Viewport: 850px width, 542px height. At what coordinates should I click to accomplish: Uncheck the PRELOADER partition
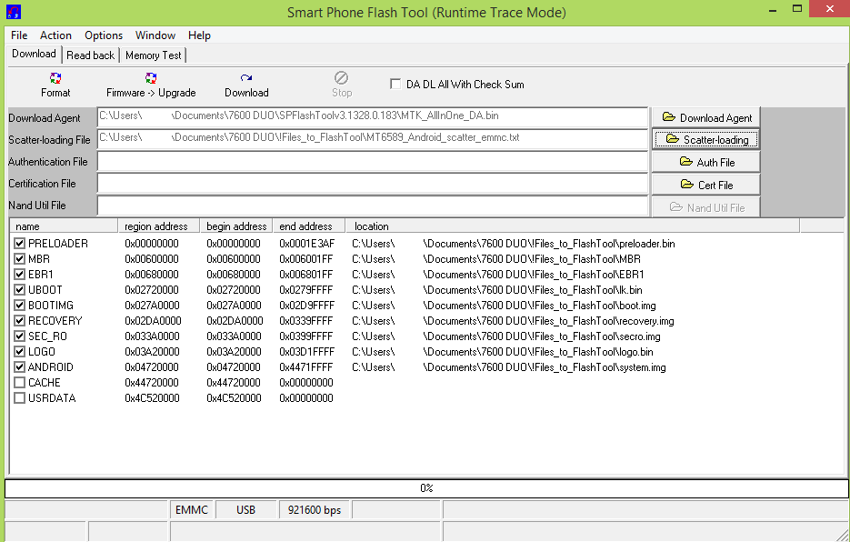tap(20, 244)
